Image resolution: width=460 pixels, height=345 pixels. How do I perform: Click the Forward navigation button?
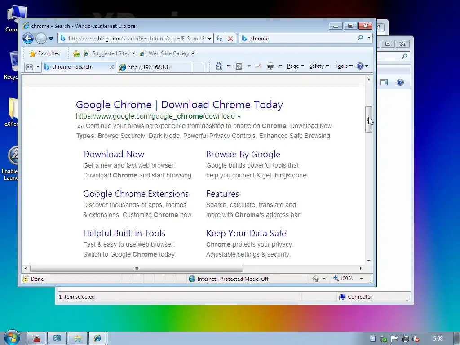pos(41,39)
